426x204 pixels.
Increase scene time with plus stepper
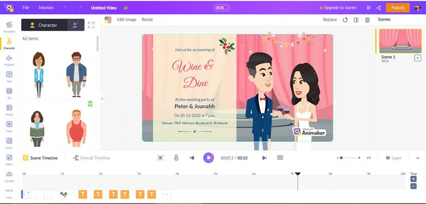[x=413, y=179]
